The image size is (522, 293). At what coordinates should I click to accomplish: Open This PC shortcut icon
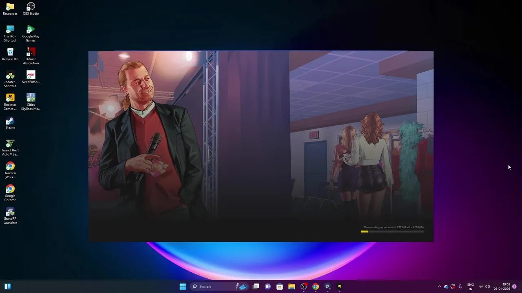(10, 34)
